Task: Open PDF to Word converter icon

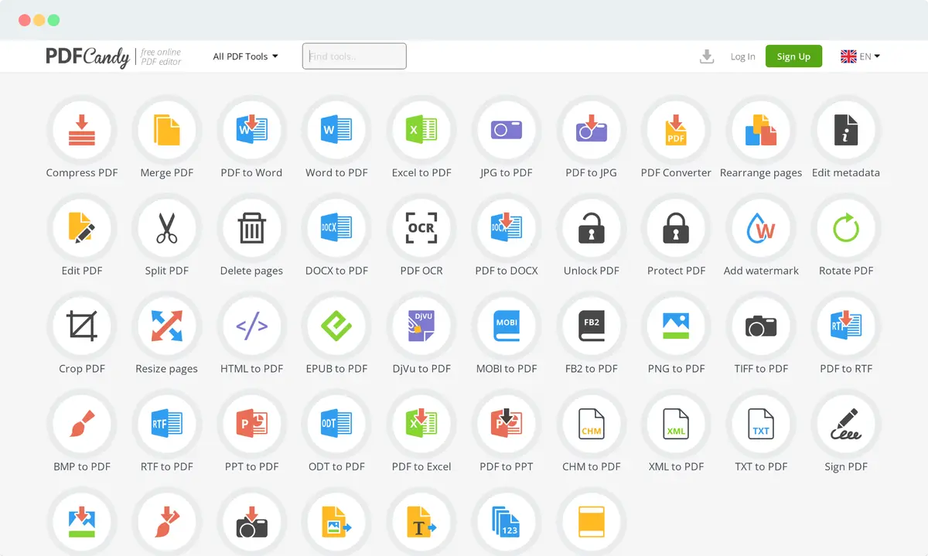Action: click(251, 130)
